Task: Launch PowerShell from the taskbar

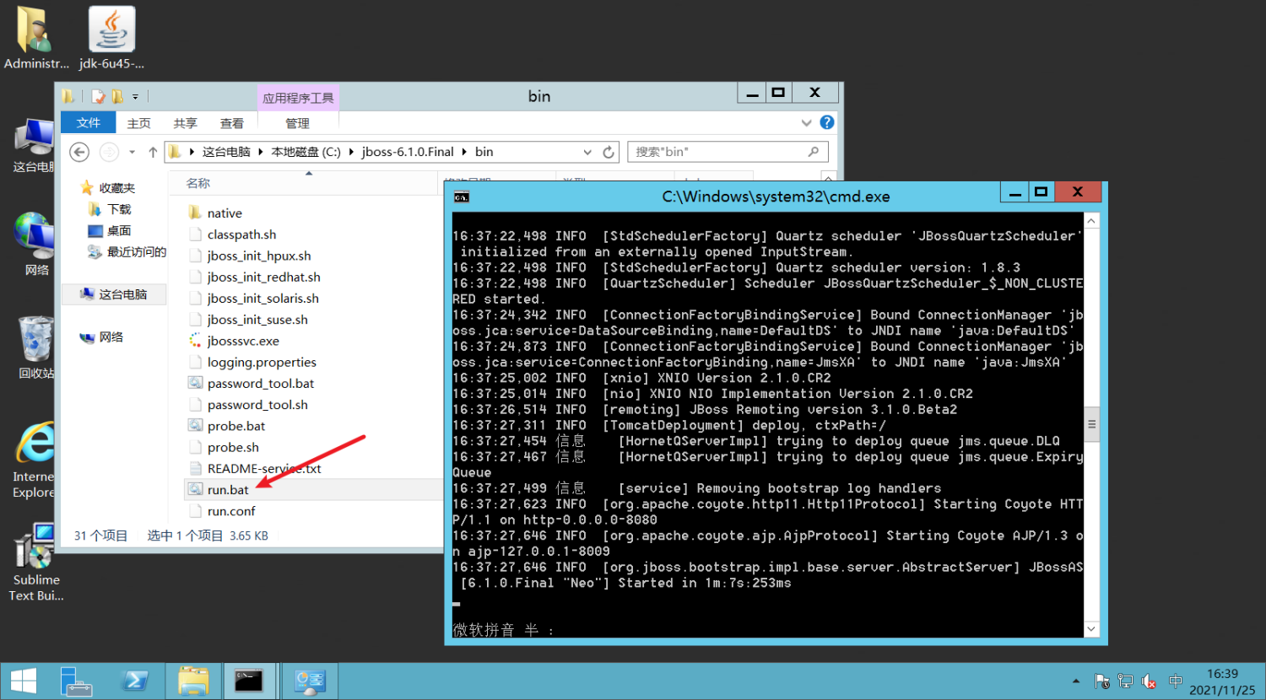Action: click(x=135, y=681)
